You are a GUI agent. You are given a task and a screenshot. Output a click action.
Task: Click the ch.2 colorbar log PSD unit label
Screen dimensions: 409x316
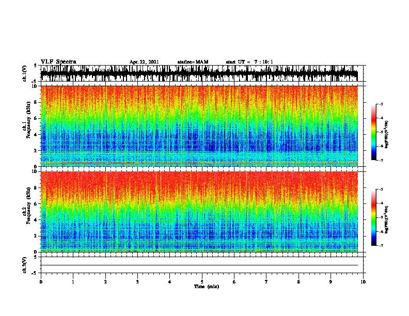(x=387, y=220)
